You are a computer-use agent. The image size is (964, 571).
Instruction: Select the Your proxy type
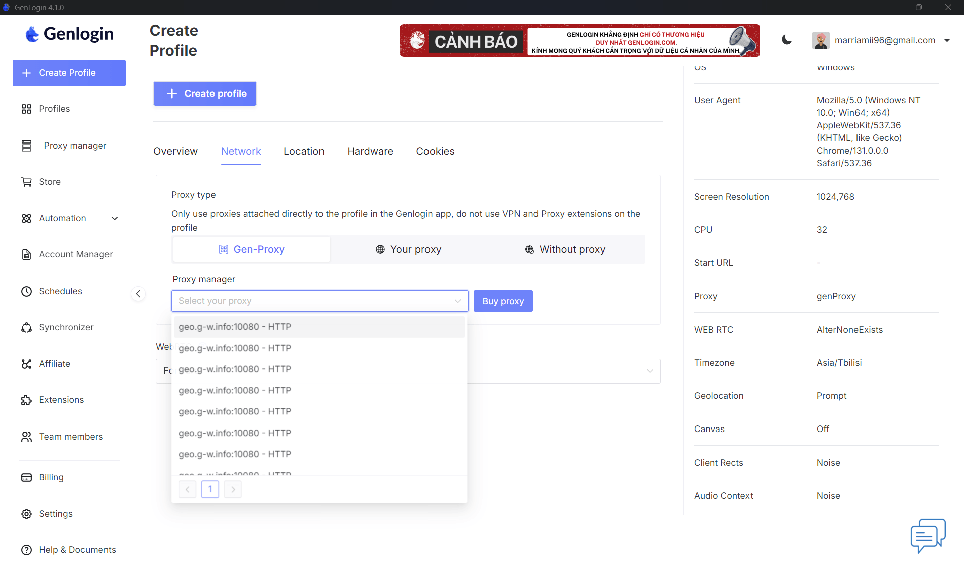(408, 249)
